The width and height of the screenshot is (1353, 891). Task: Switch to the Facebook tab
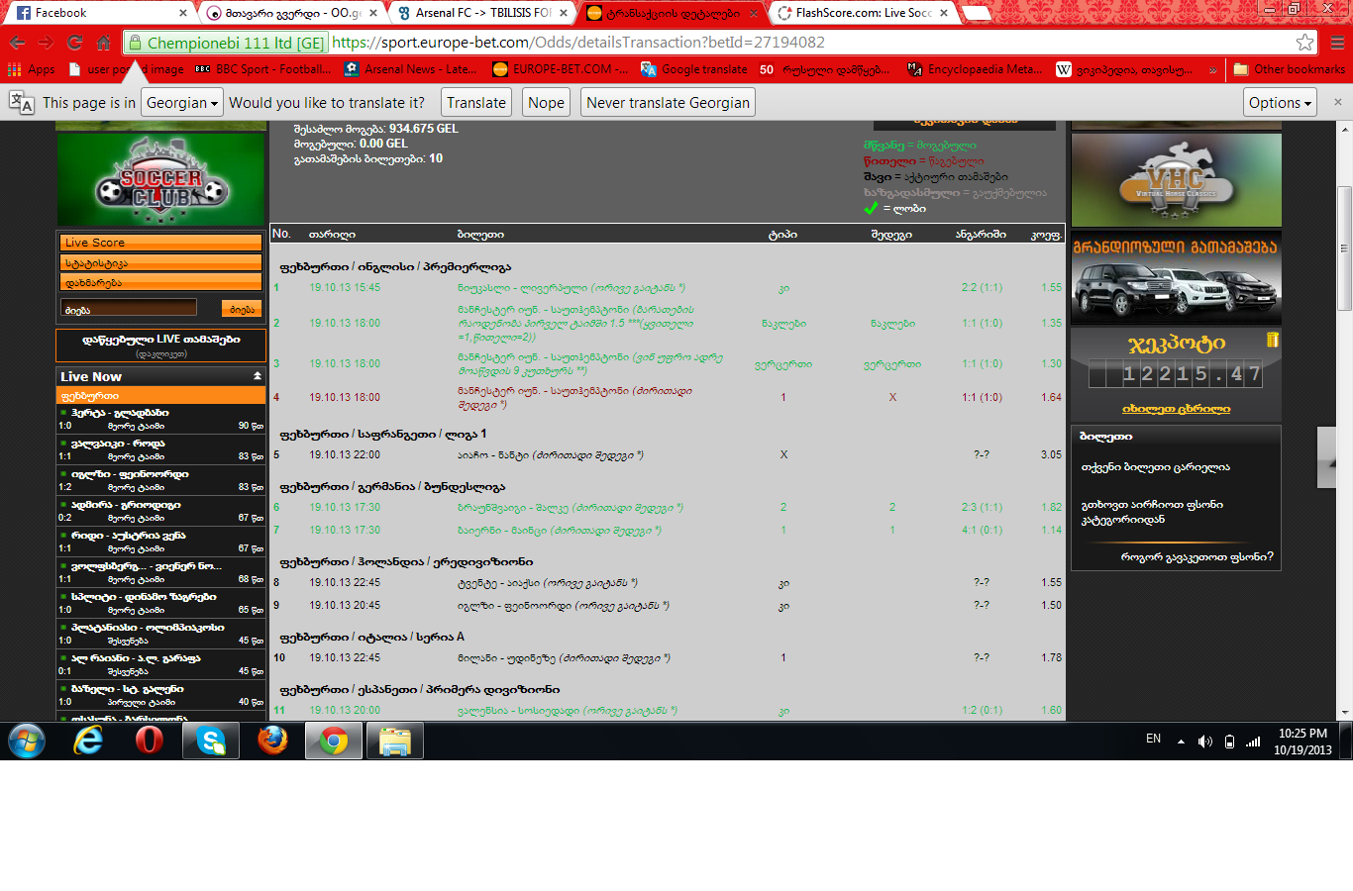tap(99, 13)
